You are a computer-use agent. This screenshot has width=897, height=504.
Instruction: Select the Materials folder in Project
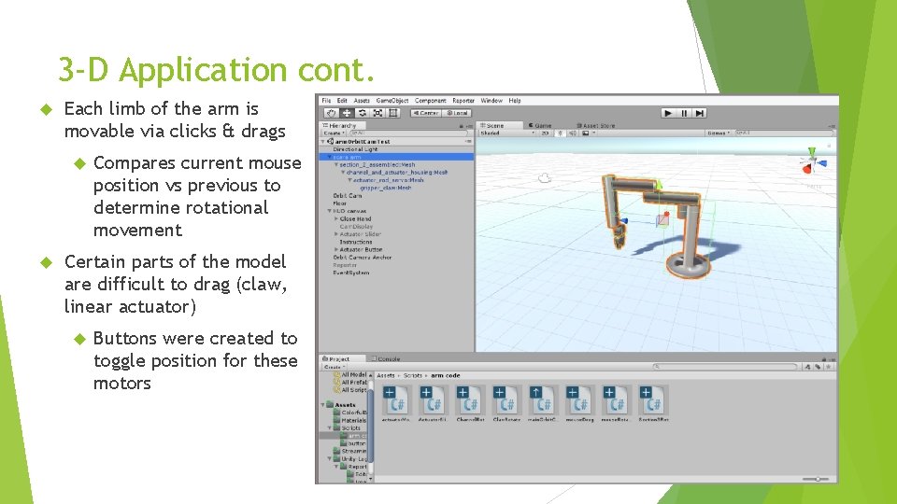pyautogui.click(x=349, y=420)
